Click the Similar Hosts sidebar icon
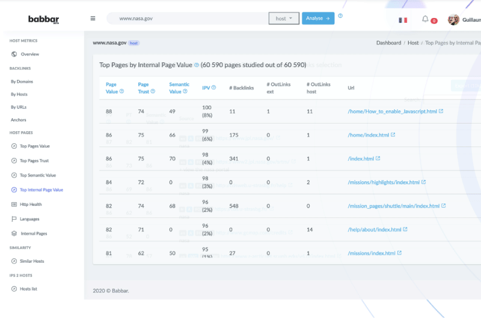The image size is (481, 318). [14, 261]
